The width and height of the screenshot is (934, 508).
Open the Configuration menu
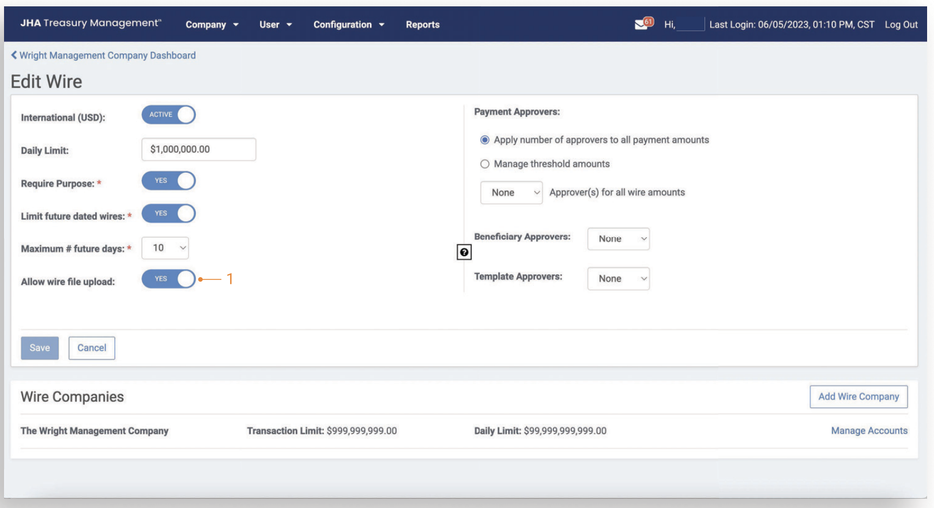(348, 25)
